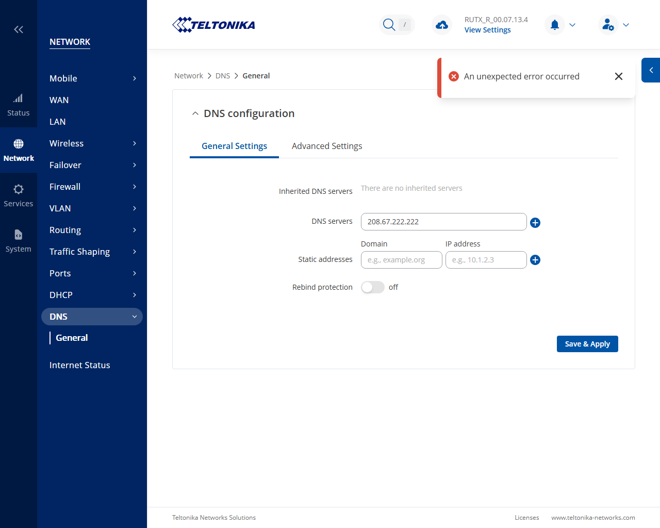Dismiss the unexpected error notification
The image size is (660, 528).
pyautogui.click(x=619, y=76)
